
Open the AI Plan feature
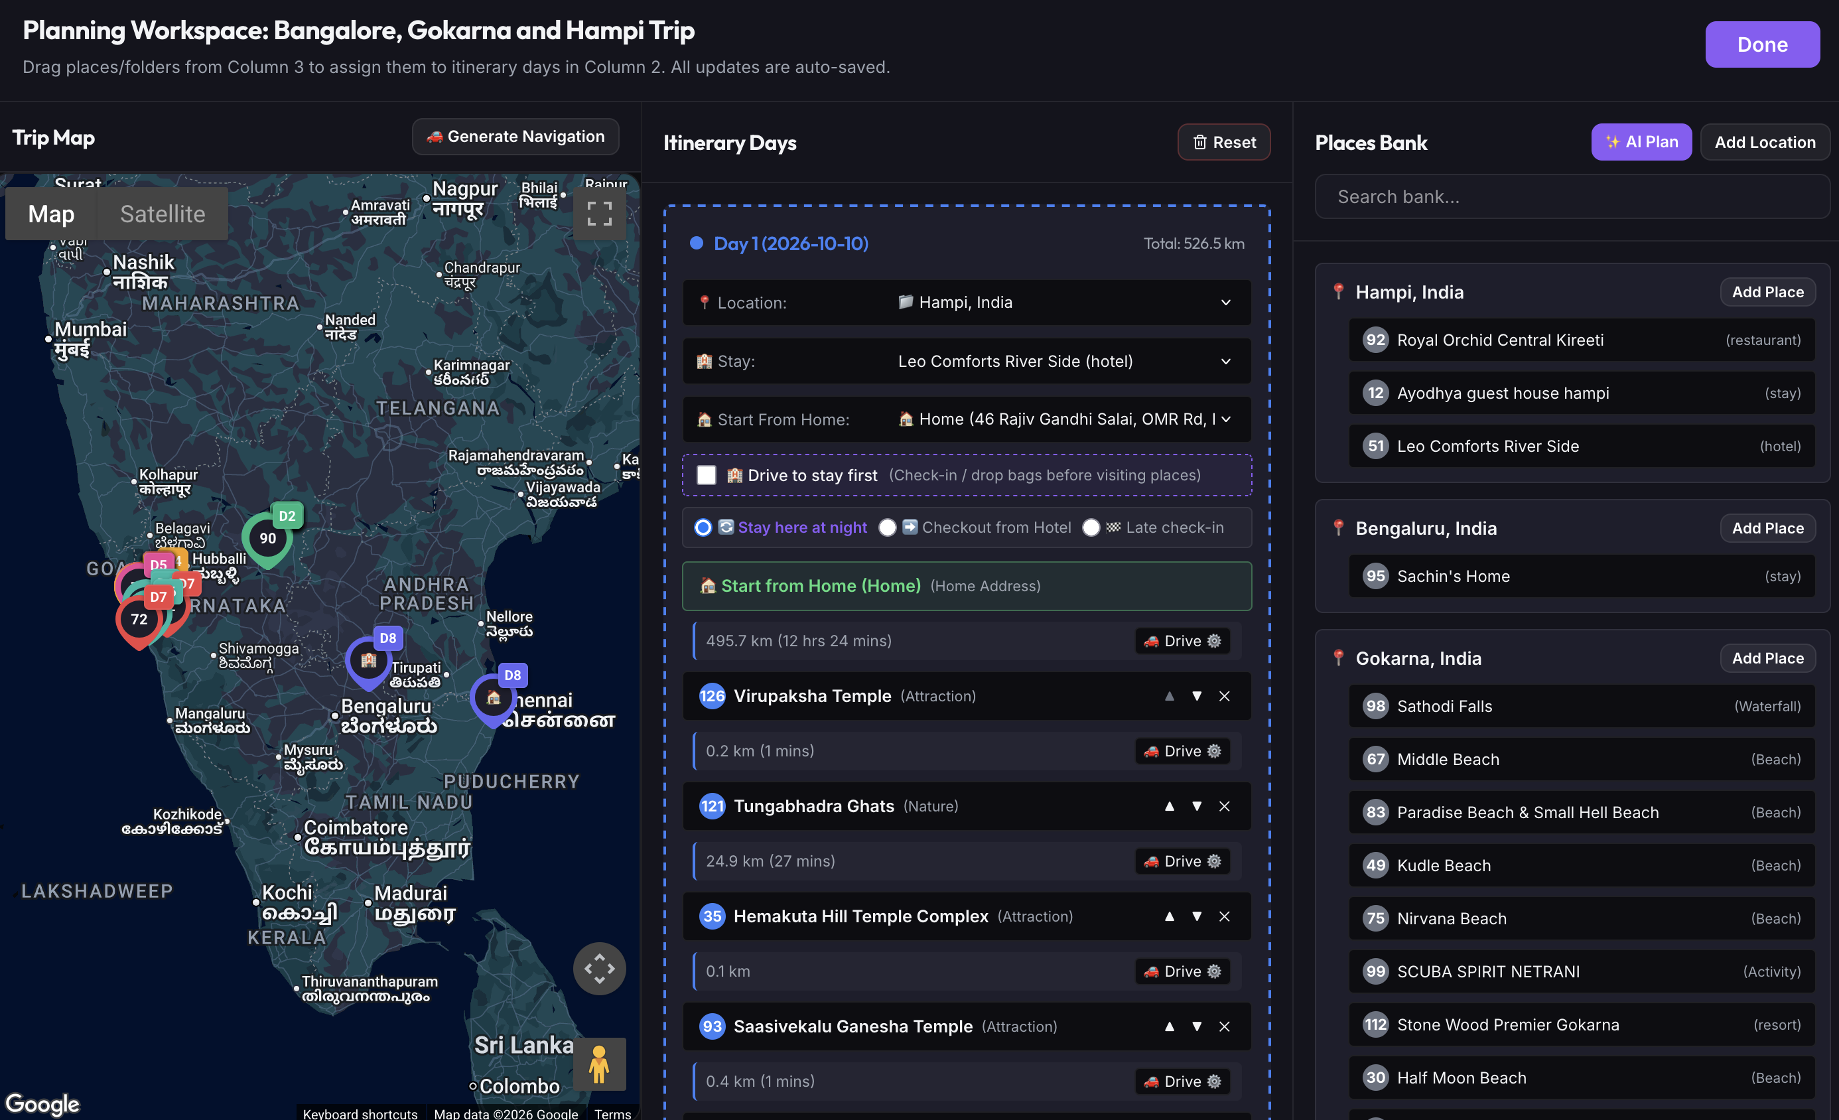tap(1641, 142)
